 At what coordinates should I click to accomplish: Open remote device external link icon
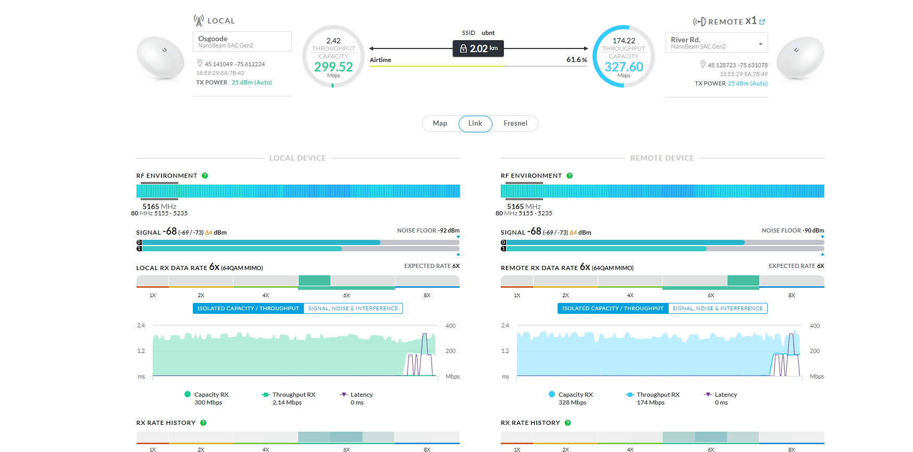tap(762, 22)
